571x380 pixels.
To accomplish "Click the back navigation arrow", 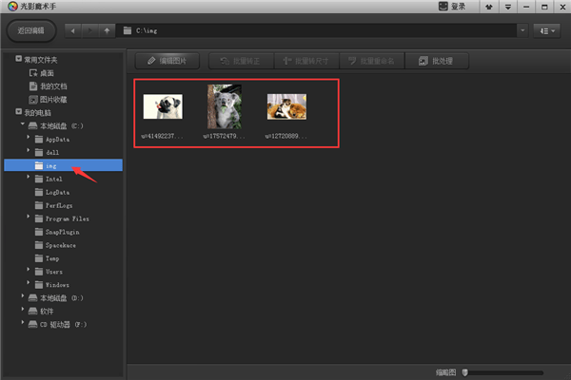I will [74, 30].
